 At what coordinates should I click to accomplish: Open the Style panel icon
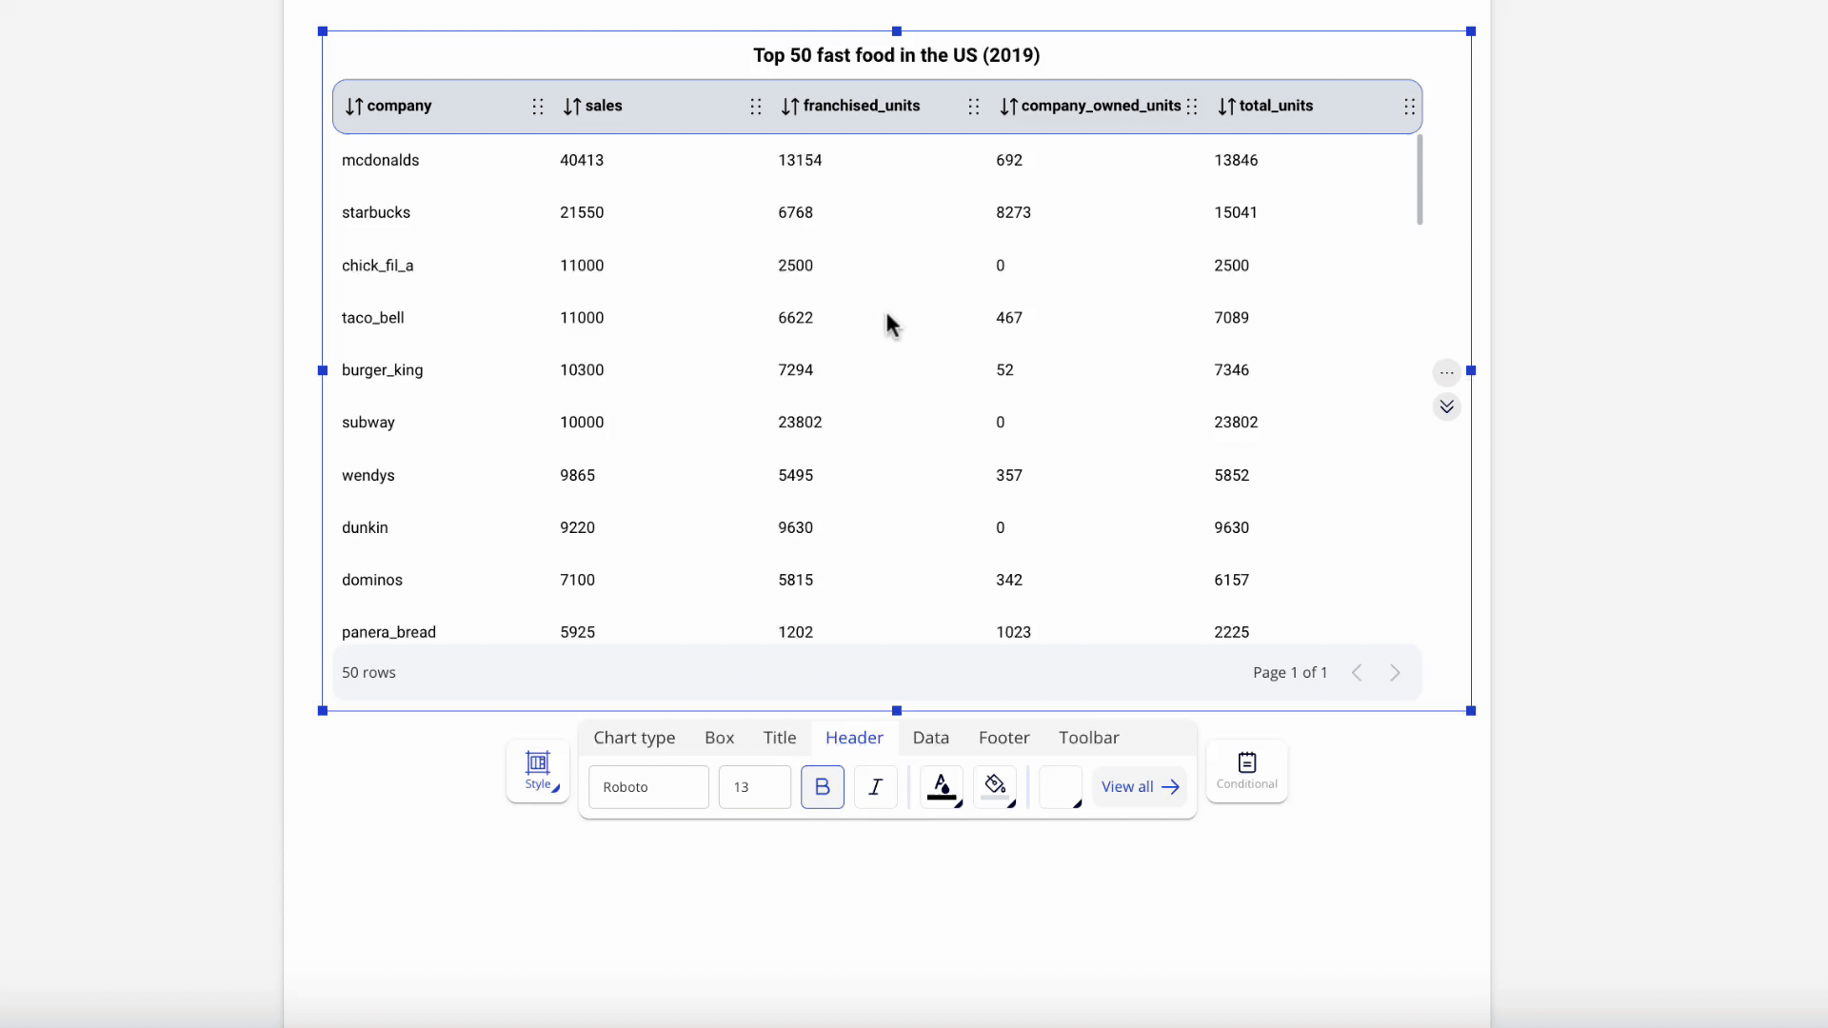[x=538, y=770]
